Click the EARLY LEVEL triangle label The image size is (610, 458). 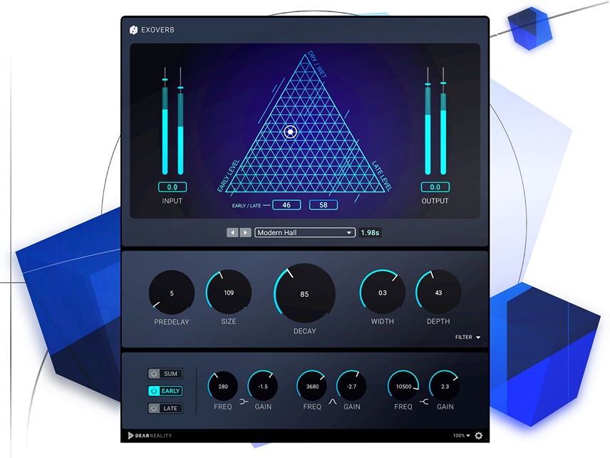tap(228, 176)
